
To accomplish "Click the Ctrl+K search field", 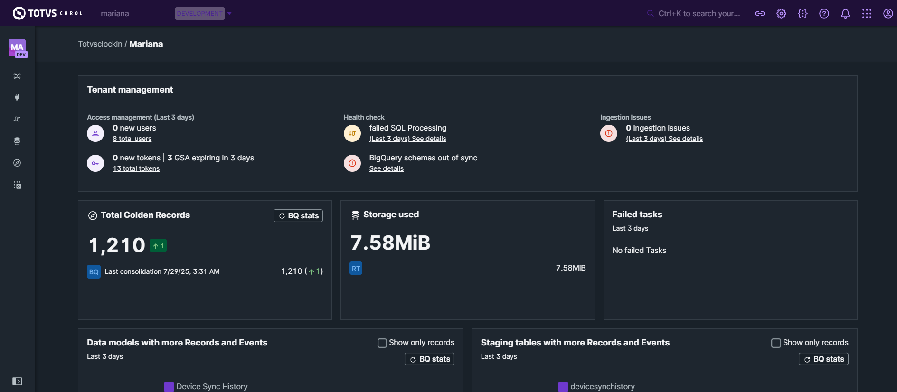I will pyautogui.click(x=699, y=14).
